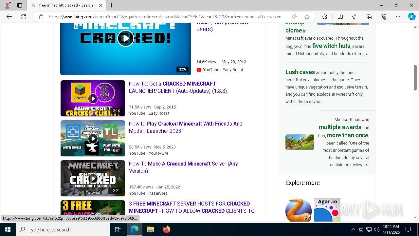This screenshot has width=419, height=236.
Task: Open the Agar.io game thumbnail
Action: click(327, 210)
